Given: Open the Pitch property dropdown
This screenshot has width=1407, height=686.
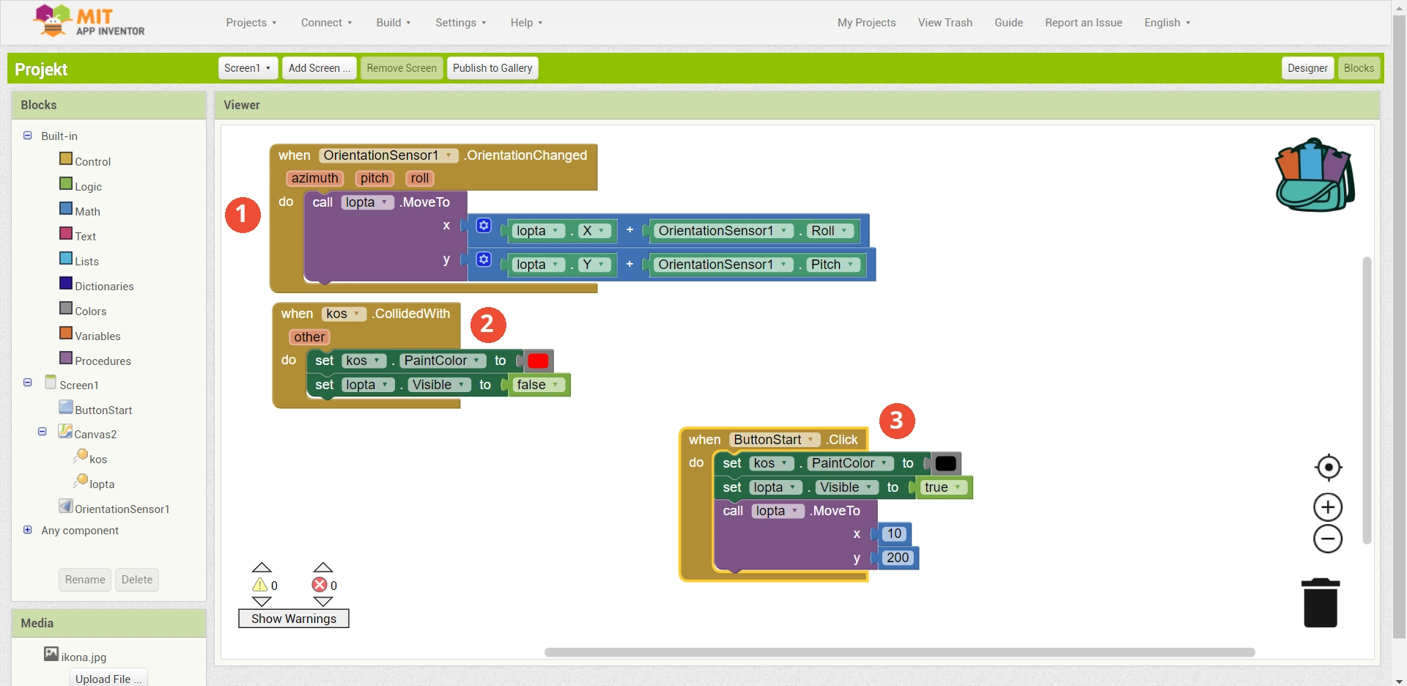Looking at the screenshot, I should point(833,265).
